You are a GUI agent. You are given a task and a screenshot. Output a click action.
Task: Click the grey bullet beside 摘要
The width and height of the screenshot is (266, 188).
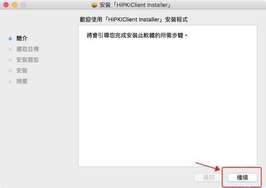pos(10,82)
